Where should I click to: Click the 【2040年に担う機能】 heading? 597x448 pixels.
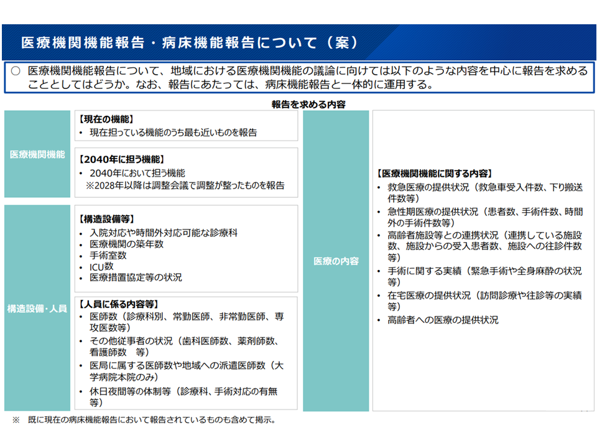pos(122,159)
